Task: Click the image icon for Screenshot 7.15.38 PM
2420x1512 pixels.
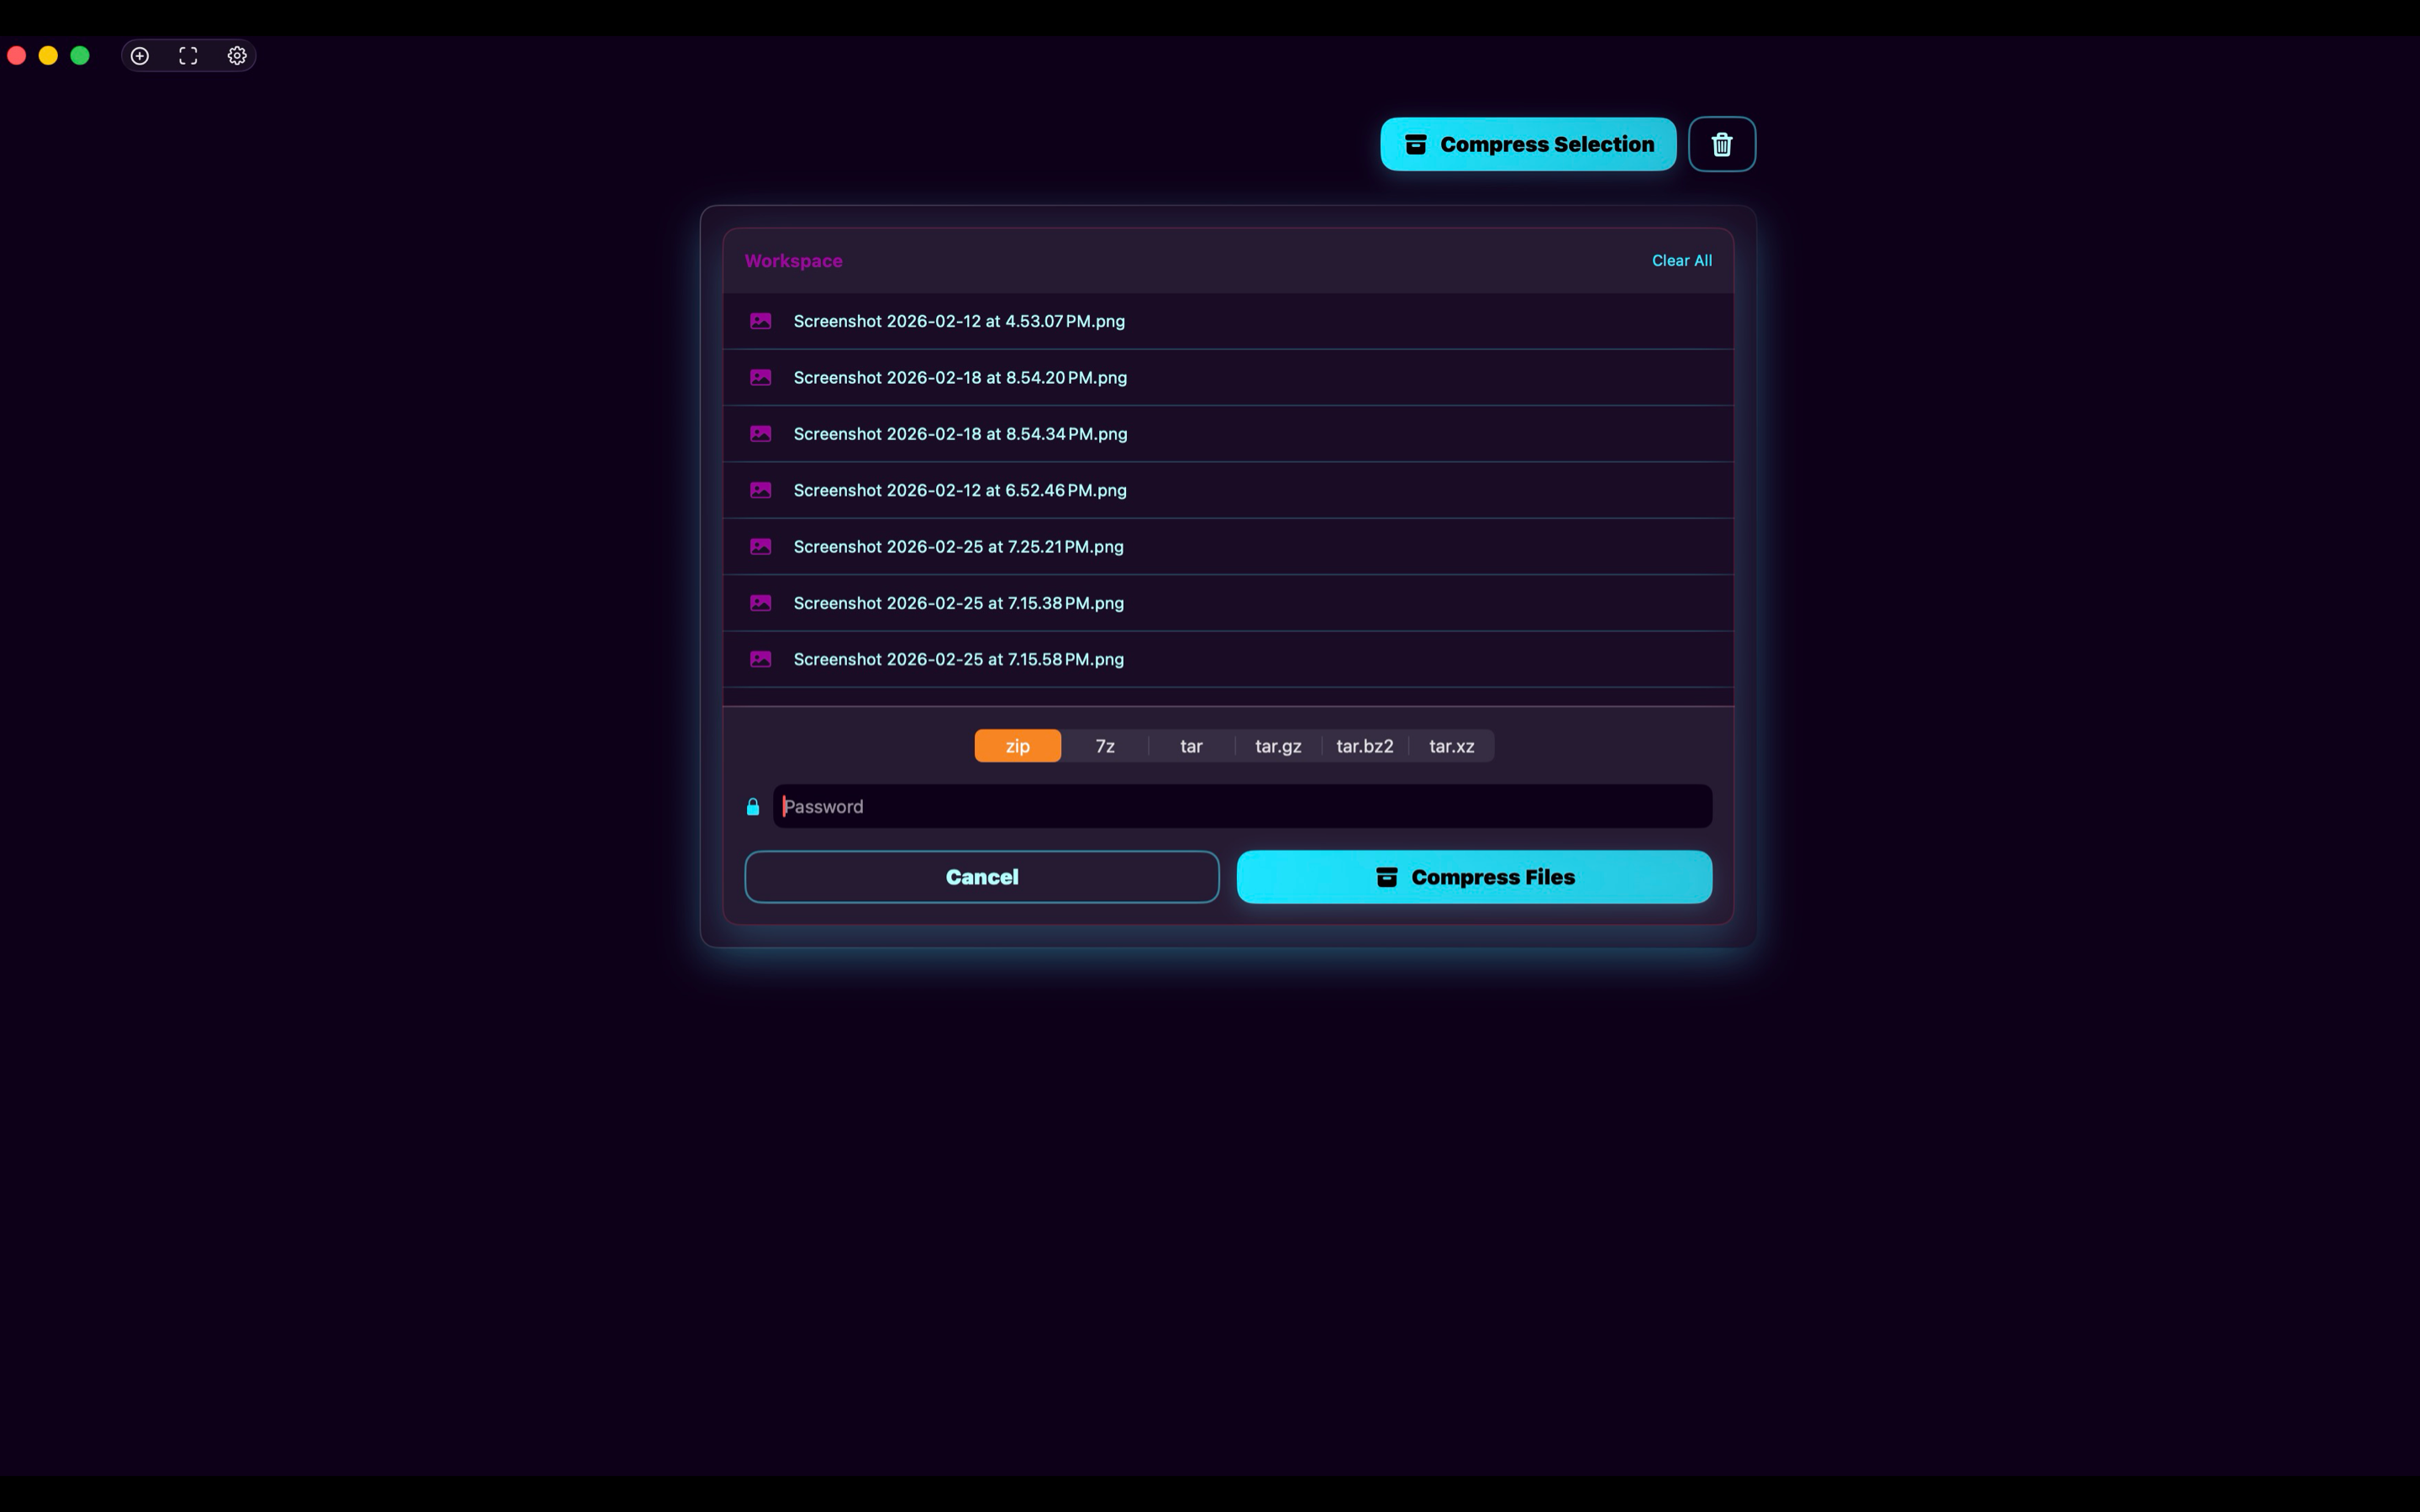Action: pos(761,603)
